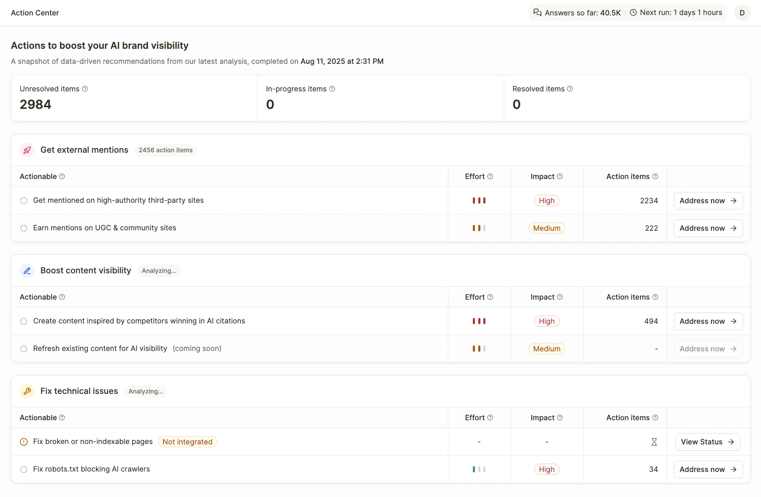The width and height of the screenshot is (761, 497).
Task: Click the Not integrated badge
Action: pos(188,442)
